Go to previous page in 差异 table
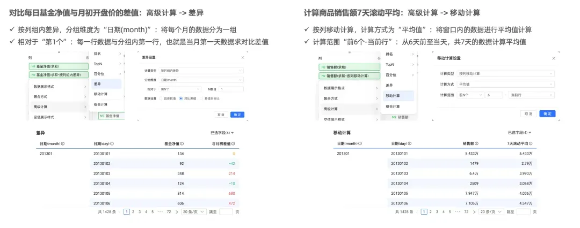Viewport: 580px width, 228px height. [120, 212]
